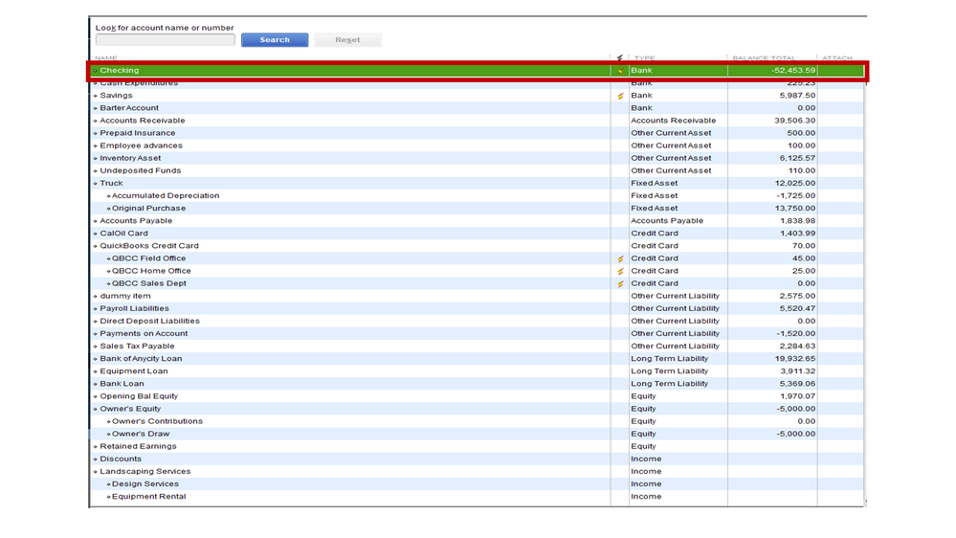Viewport: 956px width, 538px height.
Task: Select the Payments on Account row
Action: [478, 334]
